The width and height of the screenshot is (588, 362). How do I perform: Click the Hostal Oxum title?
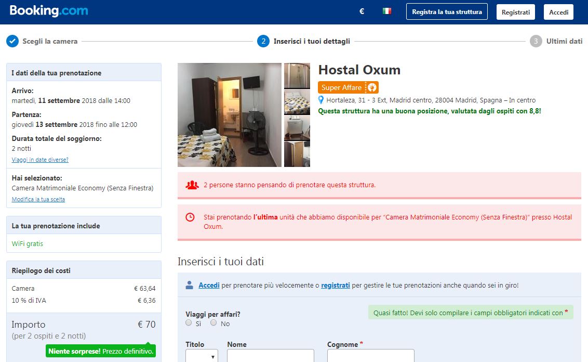[x=359, y=70]
